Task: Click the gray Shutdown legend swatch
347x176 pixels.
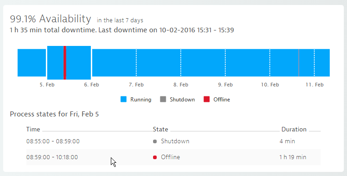Action: (x=163, y=99)
